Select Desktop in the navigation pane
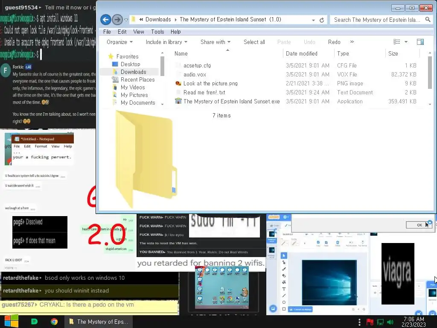 tap(131, 64)
